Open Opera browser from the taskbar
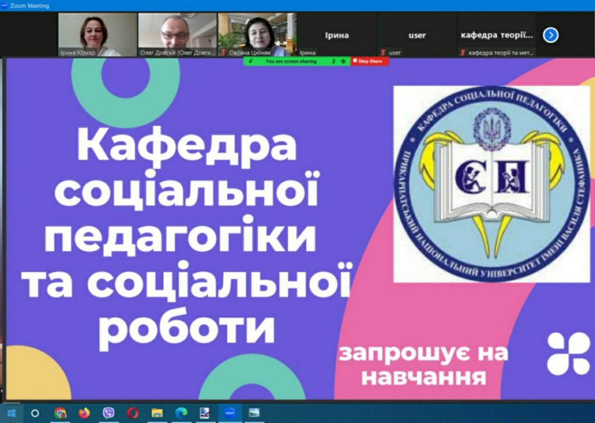Screen dimensions: 595x423 coord(132,413)
